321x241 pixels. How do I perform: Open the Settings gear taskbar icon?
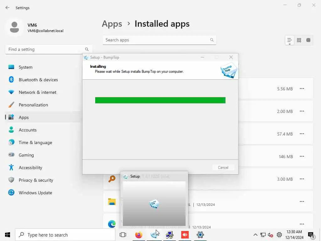pos(200,235)
